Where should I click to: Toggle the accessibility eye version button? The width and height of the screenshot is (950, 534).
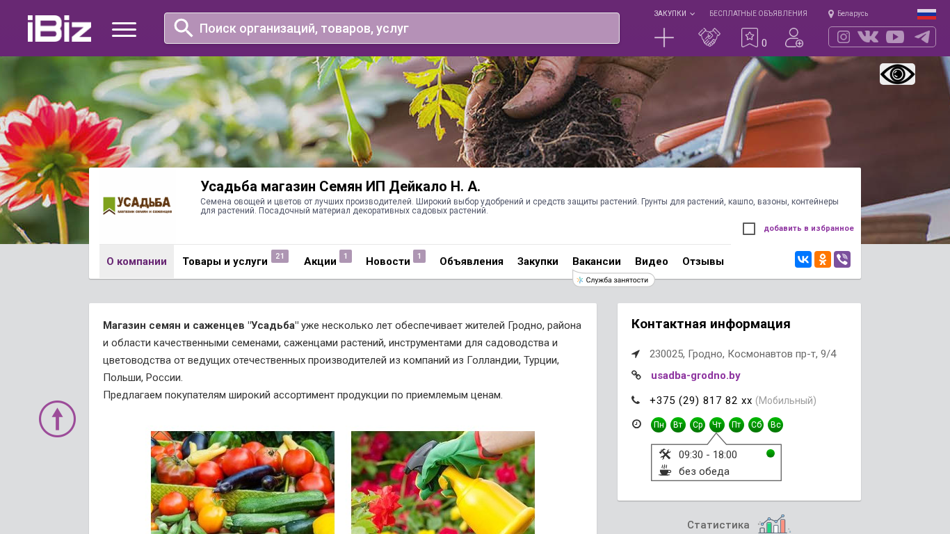click(x=897, y=74)
